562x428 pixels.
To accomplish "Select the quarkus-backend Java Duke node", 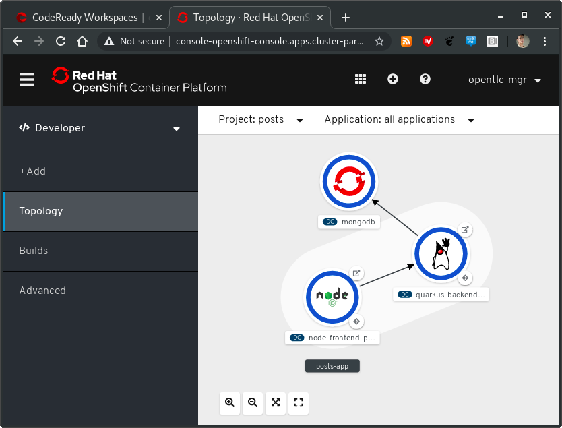I will pos(441,254).
